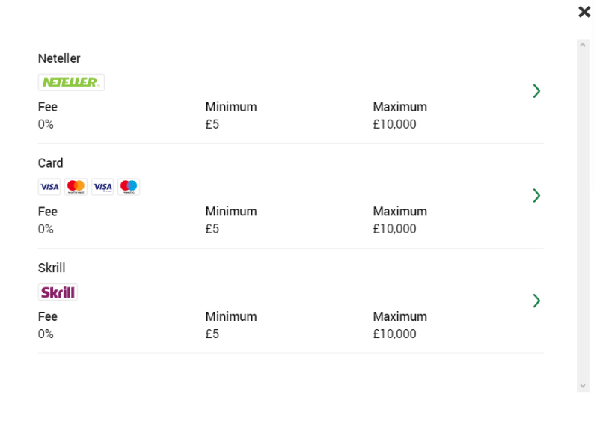This screenshot has height=421, width=594.
Task: Click the Skrill maximum £10,000 value
Action: pyautogui.click(x=394, y=334)
